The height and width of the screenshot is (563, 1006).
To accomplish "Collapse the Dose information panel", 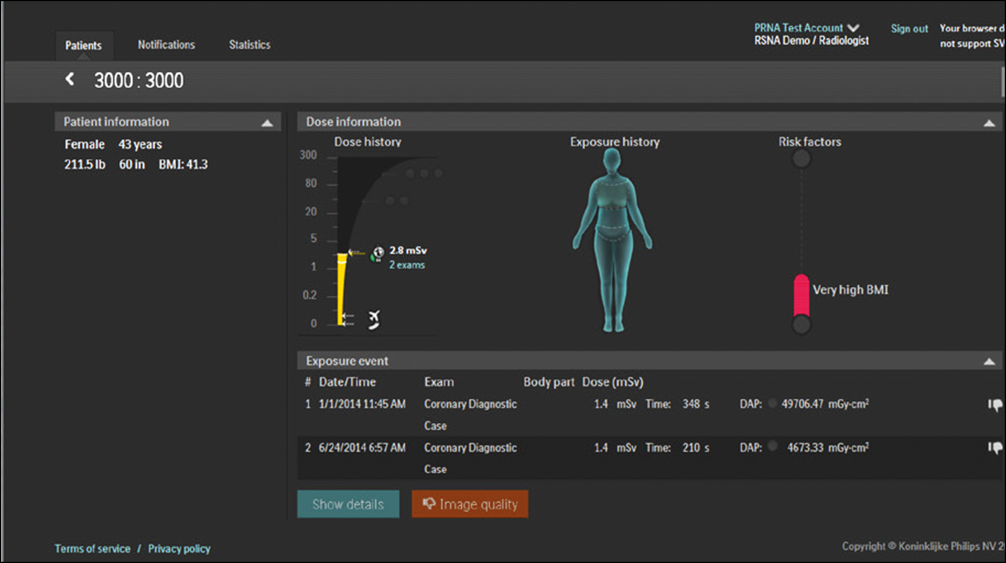I will 989,123.
